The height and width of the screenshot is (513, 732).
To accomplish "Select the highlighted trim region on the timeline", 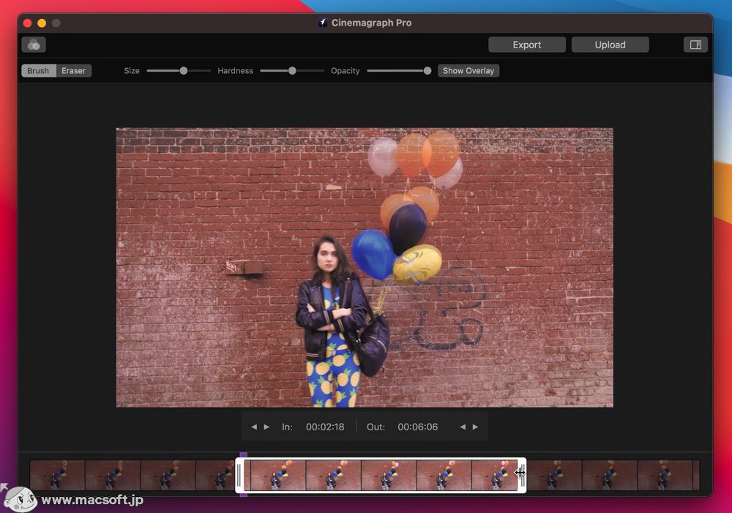I will coord(381,474).
